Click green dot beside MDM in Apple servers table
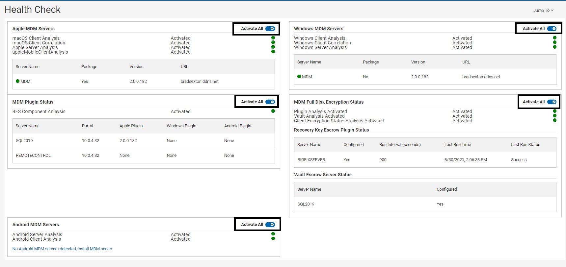 click(x=17, y=81)
